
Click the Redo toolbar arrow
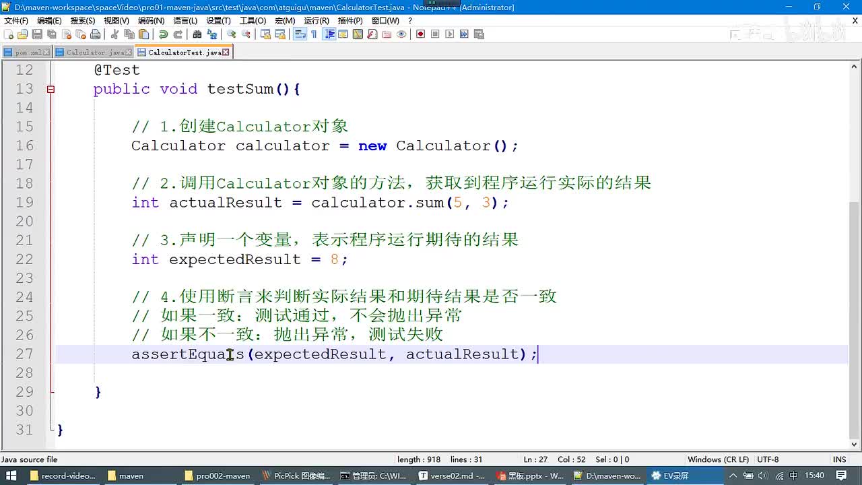pyautogui.click(x=178, y=34)
